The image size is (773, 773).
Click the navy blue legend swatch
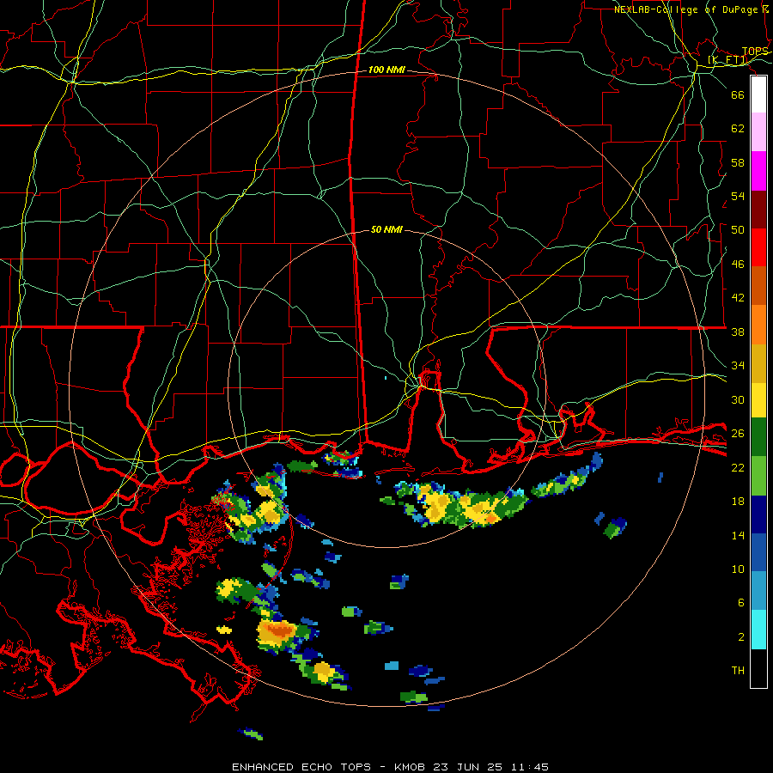click(758, 514)
